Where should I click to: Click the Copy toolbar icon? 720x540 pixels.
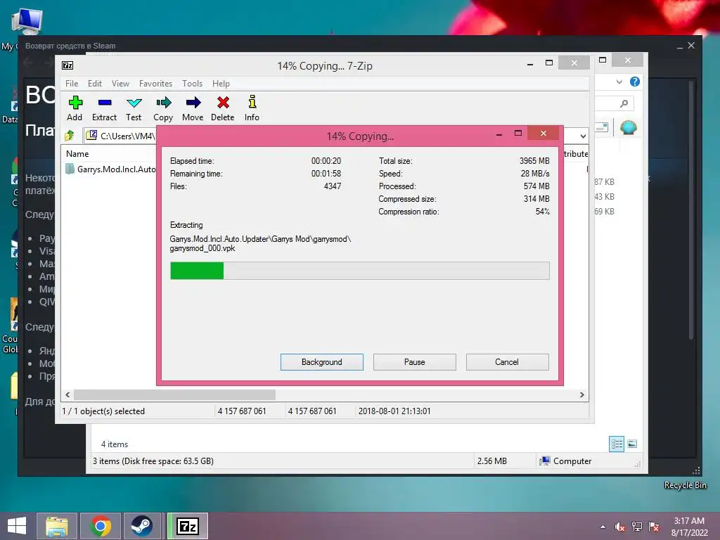[x=163, y=108]
